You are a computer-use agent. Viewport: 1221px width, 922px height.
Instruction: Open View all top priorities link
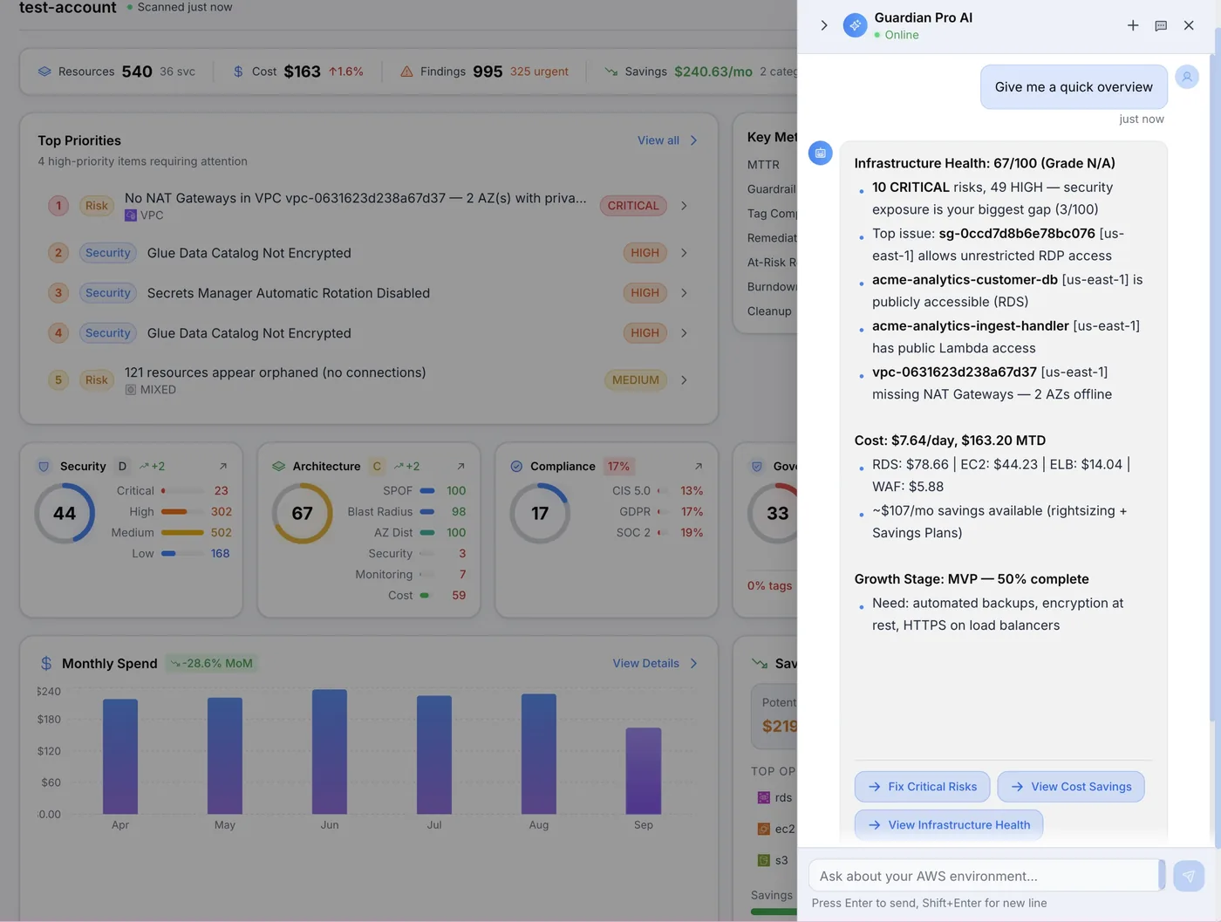point(667,140)
